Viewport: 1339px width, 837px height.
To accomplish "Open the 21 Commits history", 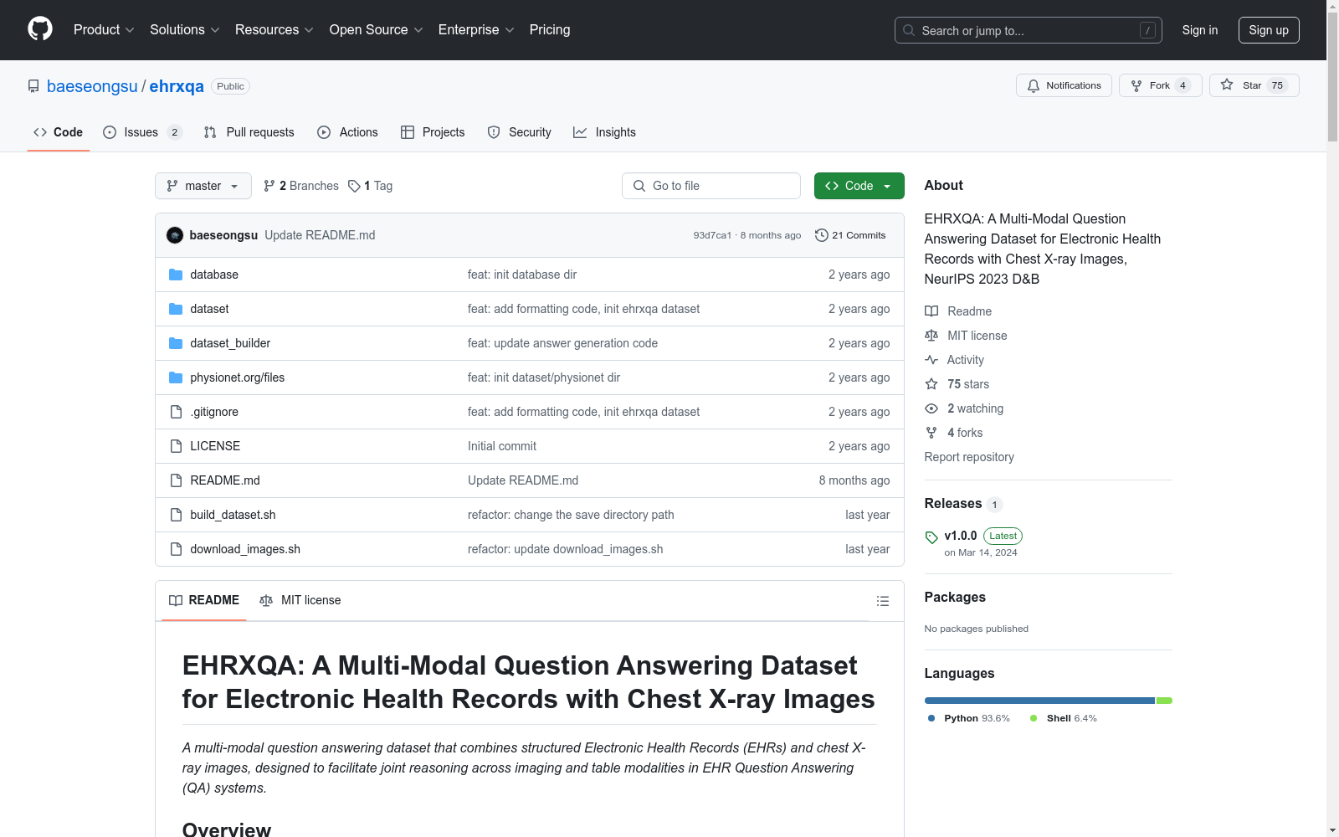I will pos(850,235).
